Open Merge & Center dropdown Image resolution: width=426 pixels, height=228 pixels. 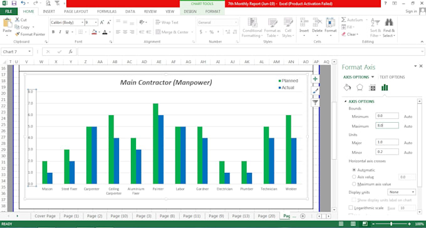coord(192,32)
